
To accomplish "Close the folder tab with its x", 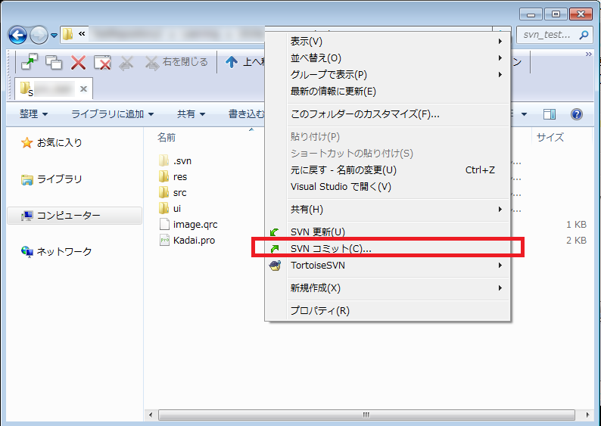I will [83, 89].
